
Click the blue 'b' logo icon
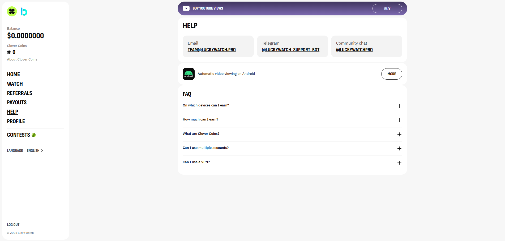click(24, 12)
